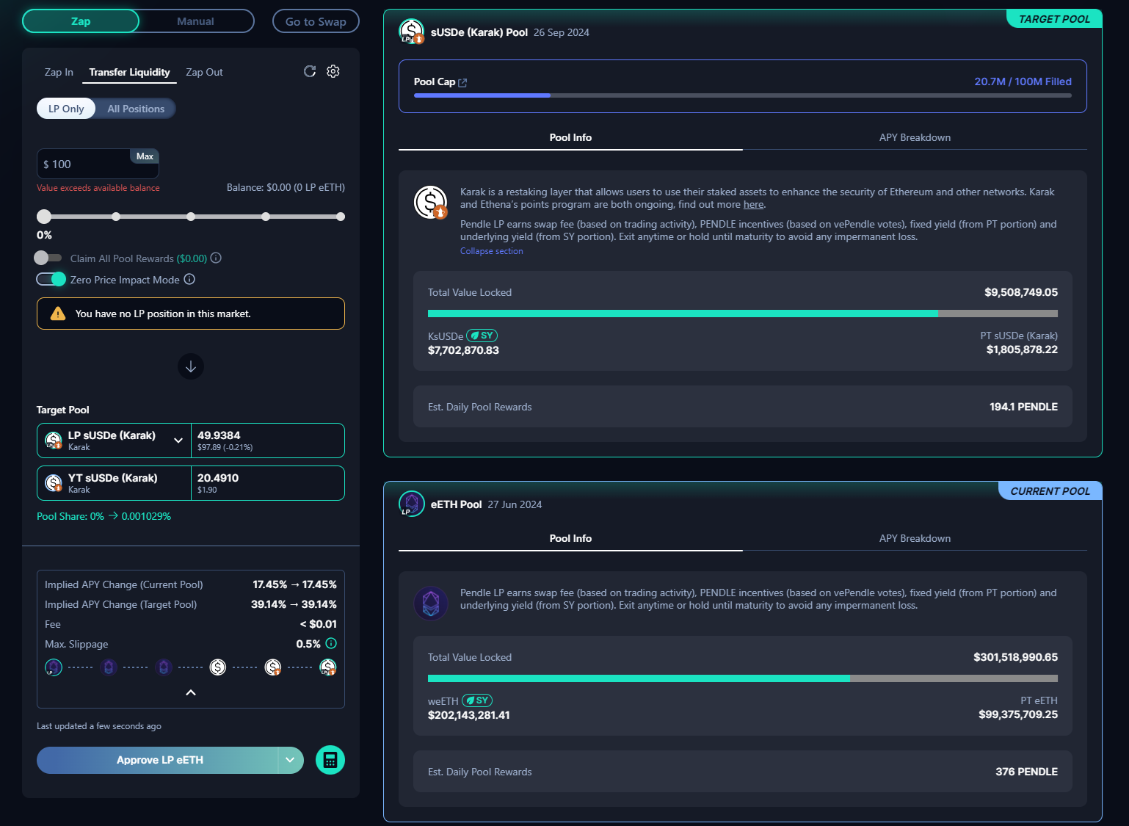Screen dimensions: 1129x826
Task: Click the refresh icon in Zap panel
Action: [310, 71]
